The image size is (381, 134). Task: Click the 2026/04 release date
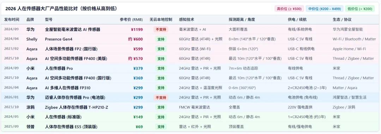[x=11, y=88]
